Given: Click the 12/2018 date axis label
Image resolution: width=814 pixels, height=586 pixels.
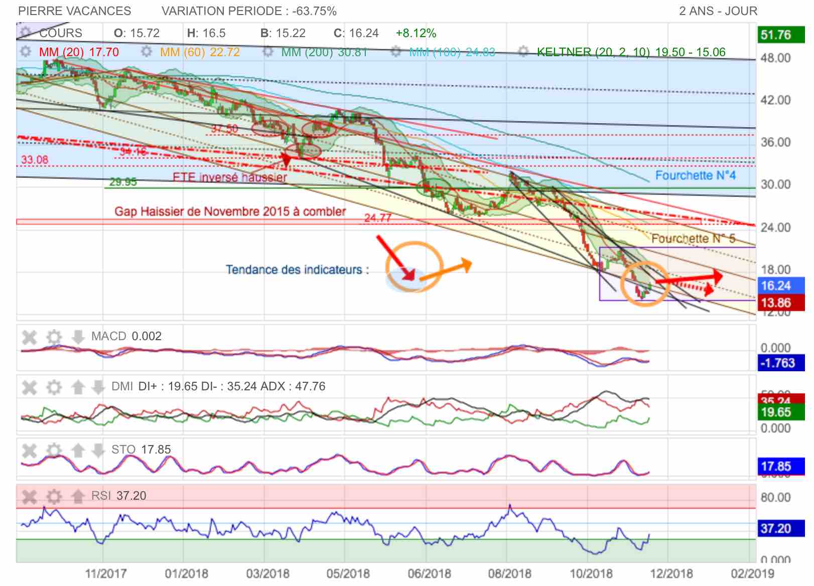Looking at the screenshot, I should pyautogui.click(x=671, y=573).
